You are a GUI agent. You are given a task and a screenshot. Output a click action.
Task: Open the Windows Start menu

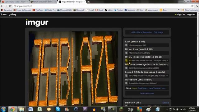3,109
